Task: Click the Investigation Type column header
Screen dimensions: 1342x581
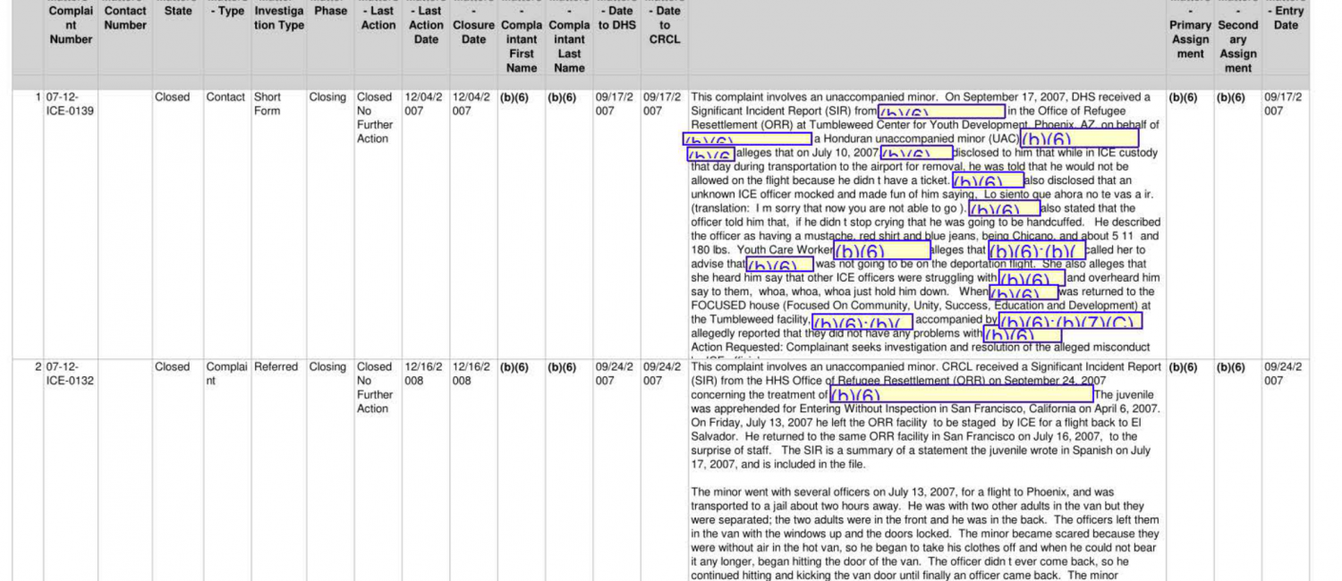Action: pyautogui.click(x=279, y=18)
